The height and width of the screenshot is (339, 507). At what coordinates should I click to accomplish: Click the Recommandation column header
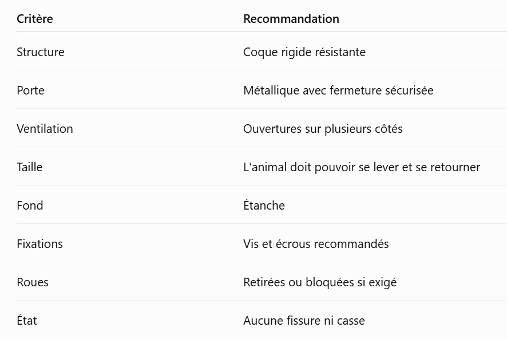point(291,19)
